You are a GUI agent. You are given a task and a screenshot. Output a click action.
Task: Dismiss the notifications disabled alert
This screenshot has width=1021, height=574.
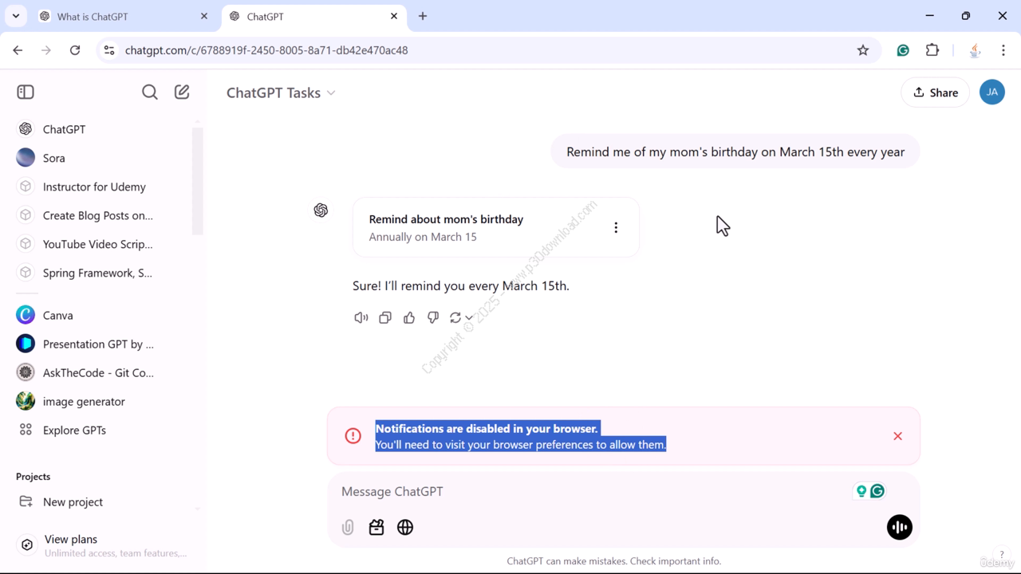tap(897, 436)
